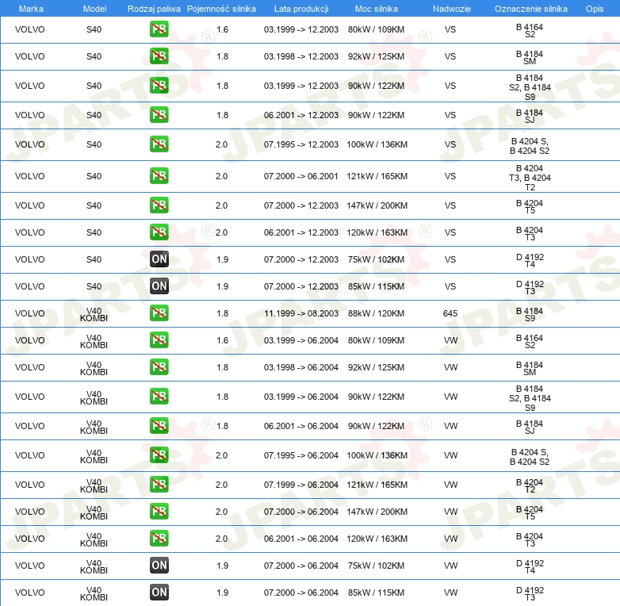The width and height of the screenshot is (620, 606).
Task: Click the petrol icon in S40 100kW / 136KM row
Action: [x=159, y=144]
